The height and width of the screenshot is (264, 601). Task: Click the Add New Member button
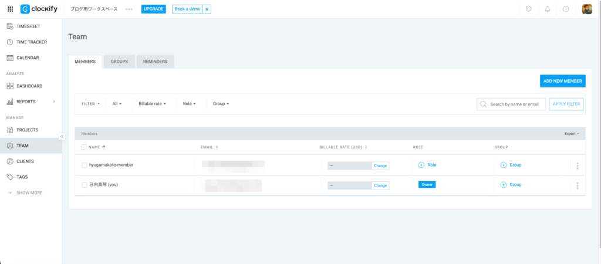coord(562,81)
